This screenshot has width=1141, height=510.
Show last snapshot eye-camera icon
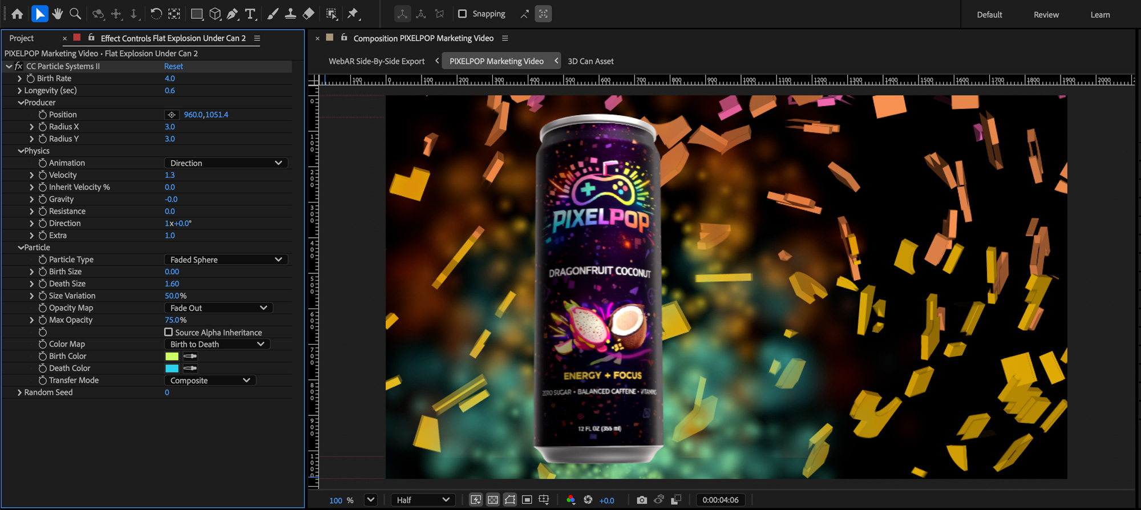659,500
